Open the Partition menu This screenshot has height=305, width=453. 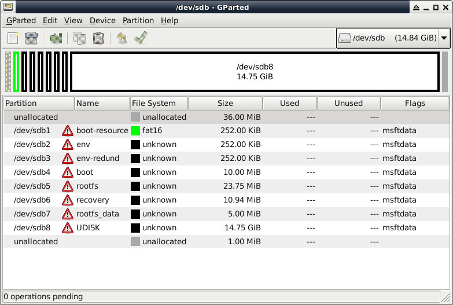pyautogui.click(x=138, y=20)
